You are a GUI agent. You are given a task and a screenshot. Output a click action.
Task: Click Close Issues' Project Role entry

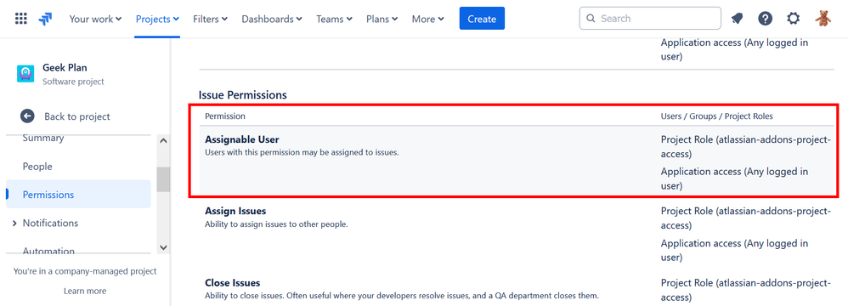tap(745, 290)
